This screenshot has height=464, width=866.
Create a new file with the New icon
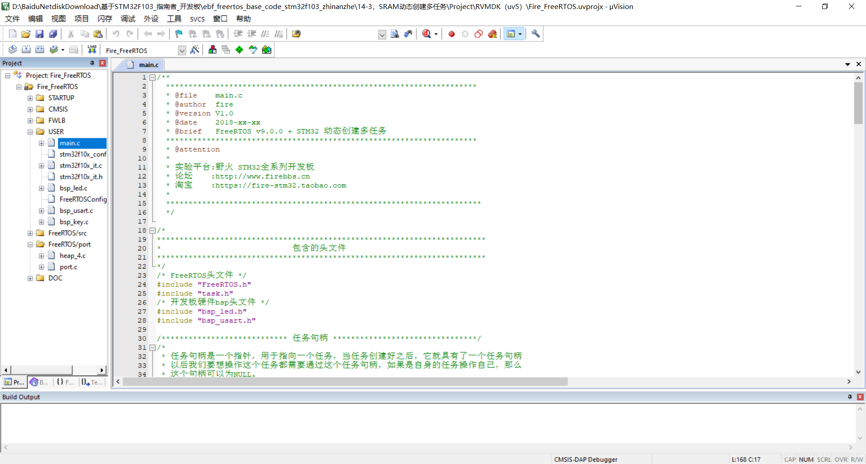pyautogui.click(x=13, y=34)
